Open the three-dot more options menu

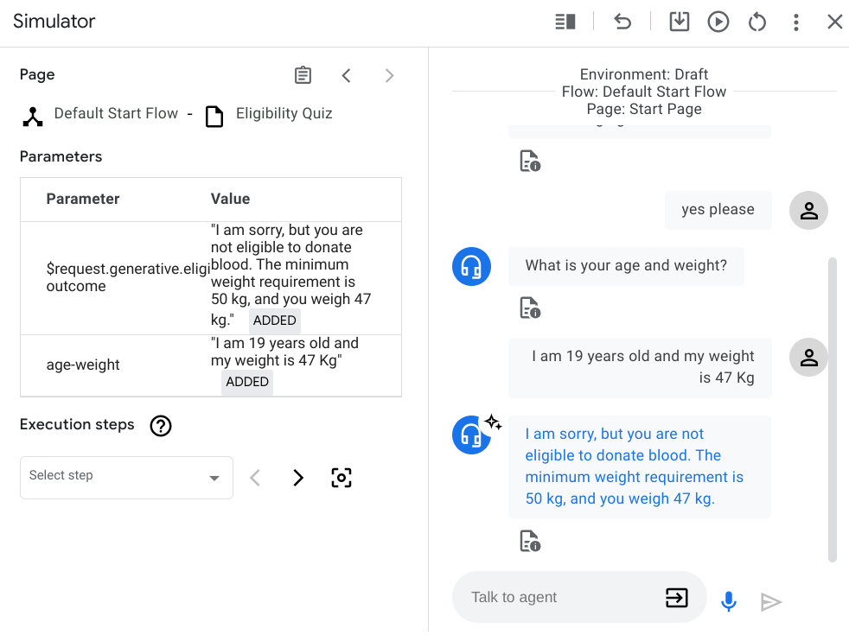pos(796,22)
